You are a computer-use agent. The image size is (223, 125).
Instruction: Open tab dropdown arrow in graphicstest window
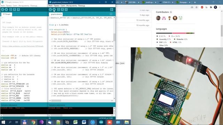coord(111,14)
